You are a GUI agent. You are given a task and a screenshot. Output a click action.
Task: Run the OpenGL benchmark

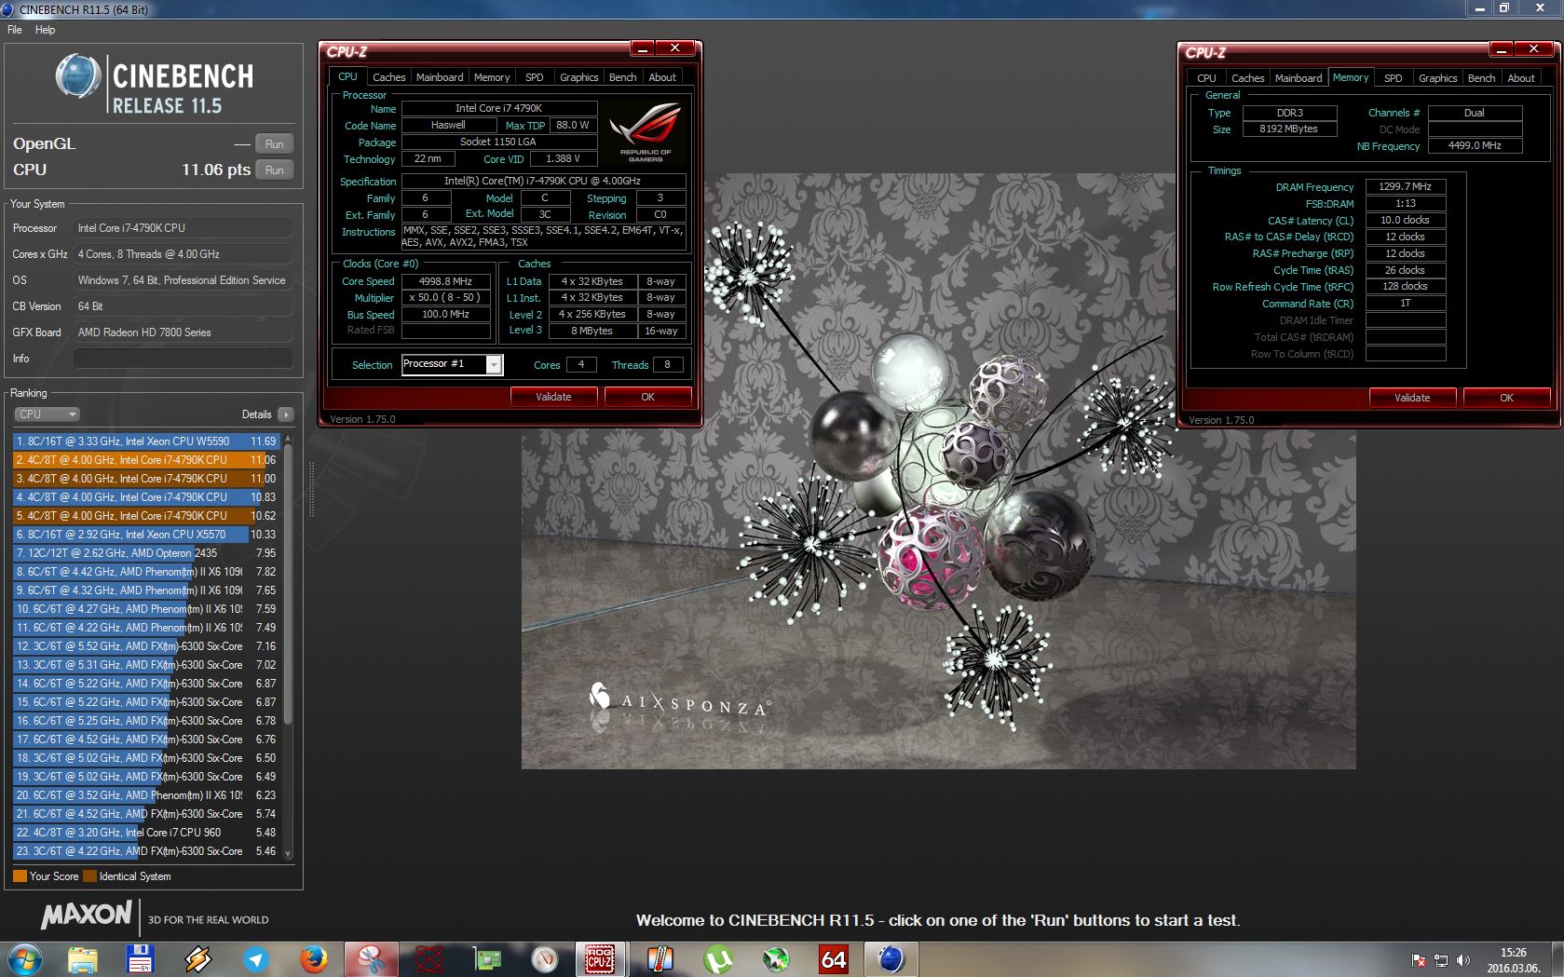274,144
